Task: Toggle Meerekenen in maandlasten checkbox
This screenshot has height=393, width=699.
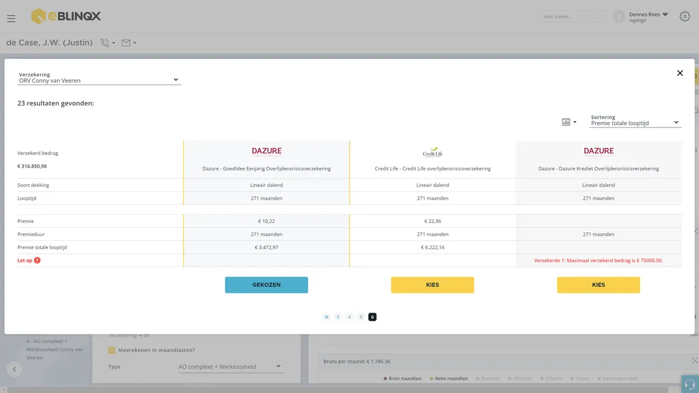Action: (112, 350)
